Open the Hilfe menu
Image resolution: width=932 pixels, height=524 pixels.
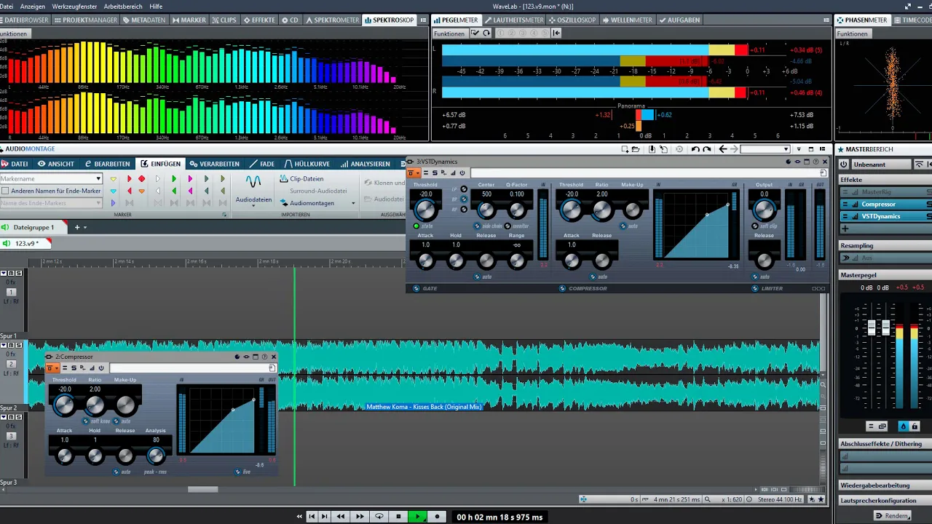156,6
